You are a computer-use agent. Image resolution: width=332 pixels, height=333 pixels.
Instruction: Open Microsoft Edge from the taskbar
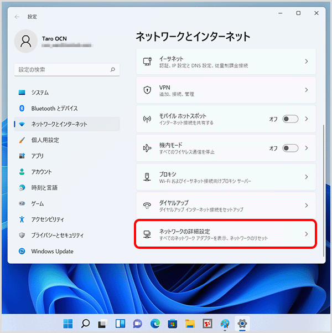tap(155, 323)
